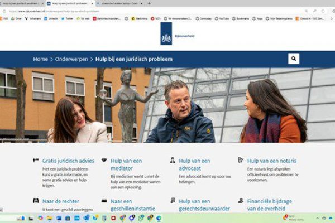Click the icon beside Hulp van een notaris

(x=241, y=160)
